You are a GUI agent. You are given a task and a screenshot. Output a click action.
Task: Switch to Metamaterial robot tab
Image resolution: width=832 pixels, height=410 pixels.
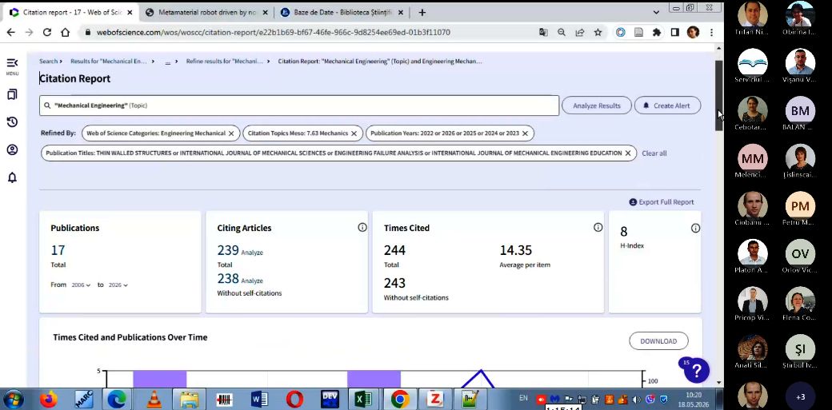tap(207, 12)
